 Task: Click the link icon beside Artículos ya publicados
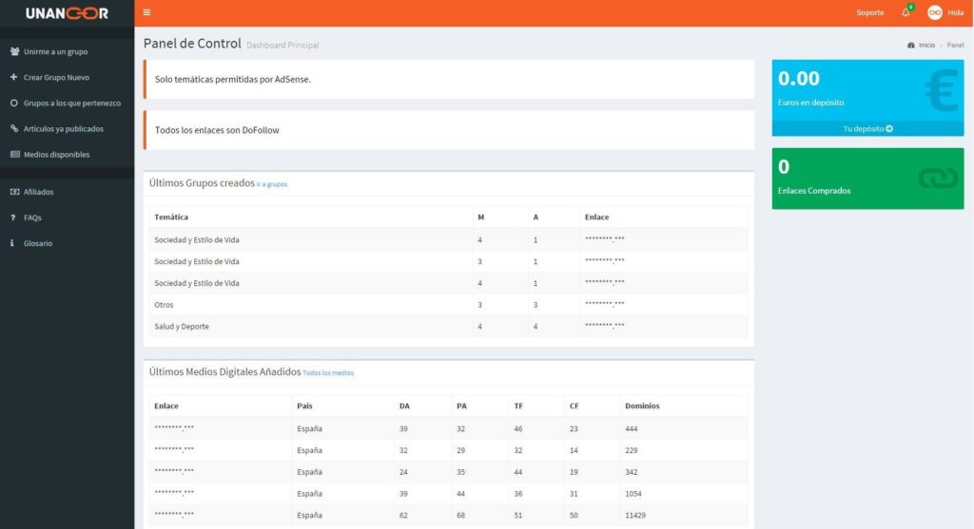pyautogui.click(x=13, y=128)
